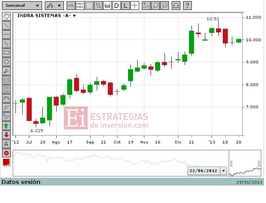Open the Semanal period dropdown
Screen dimensions: 266x203
point(22,6)
